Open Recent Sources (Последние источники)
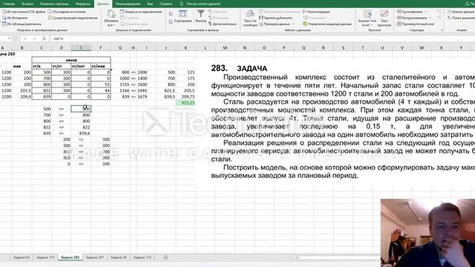The image size is (475, 267). tap(67, 12)
